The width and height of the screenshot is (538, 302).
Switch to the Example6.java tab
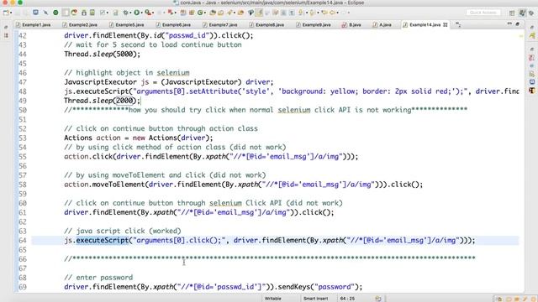(173, 24)
